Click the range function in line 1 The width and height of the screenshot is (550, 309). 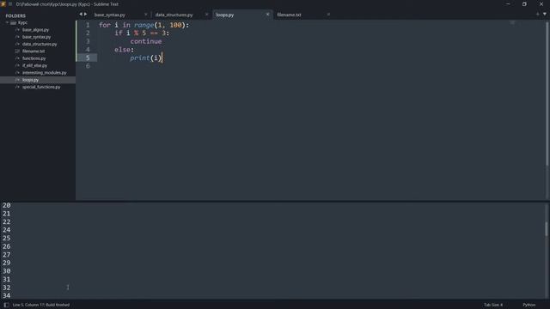coord(144,25)
